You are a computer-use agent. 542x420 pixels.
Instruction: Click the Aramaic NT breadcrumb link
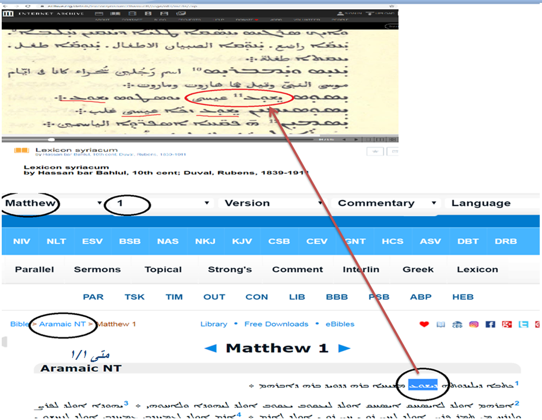[62, 324]
